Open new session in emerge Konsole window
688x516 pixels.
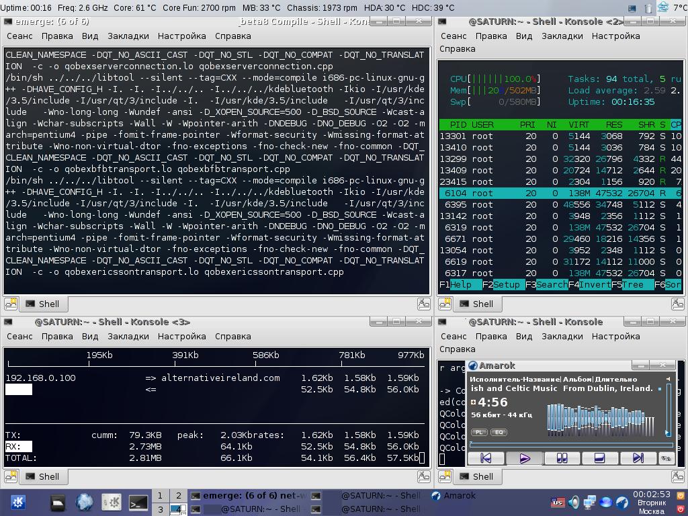(x=11, y=304)
